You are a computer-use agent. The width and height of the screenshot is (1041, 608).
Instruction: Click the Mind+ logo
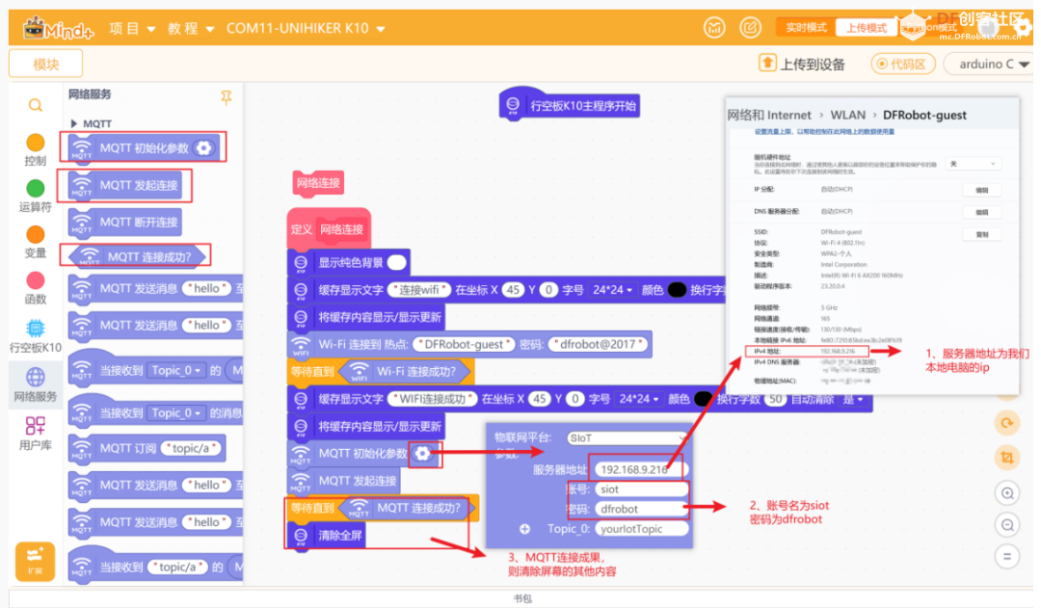click(59, 29)
